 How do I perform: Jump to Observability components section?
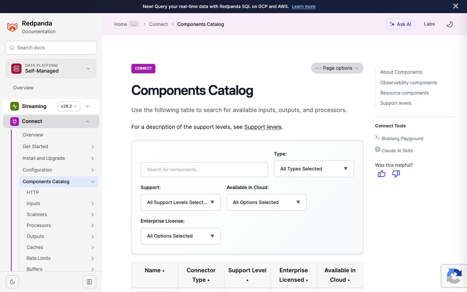[x=409, y=83]
